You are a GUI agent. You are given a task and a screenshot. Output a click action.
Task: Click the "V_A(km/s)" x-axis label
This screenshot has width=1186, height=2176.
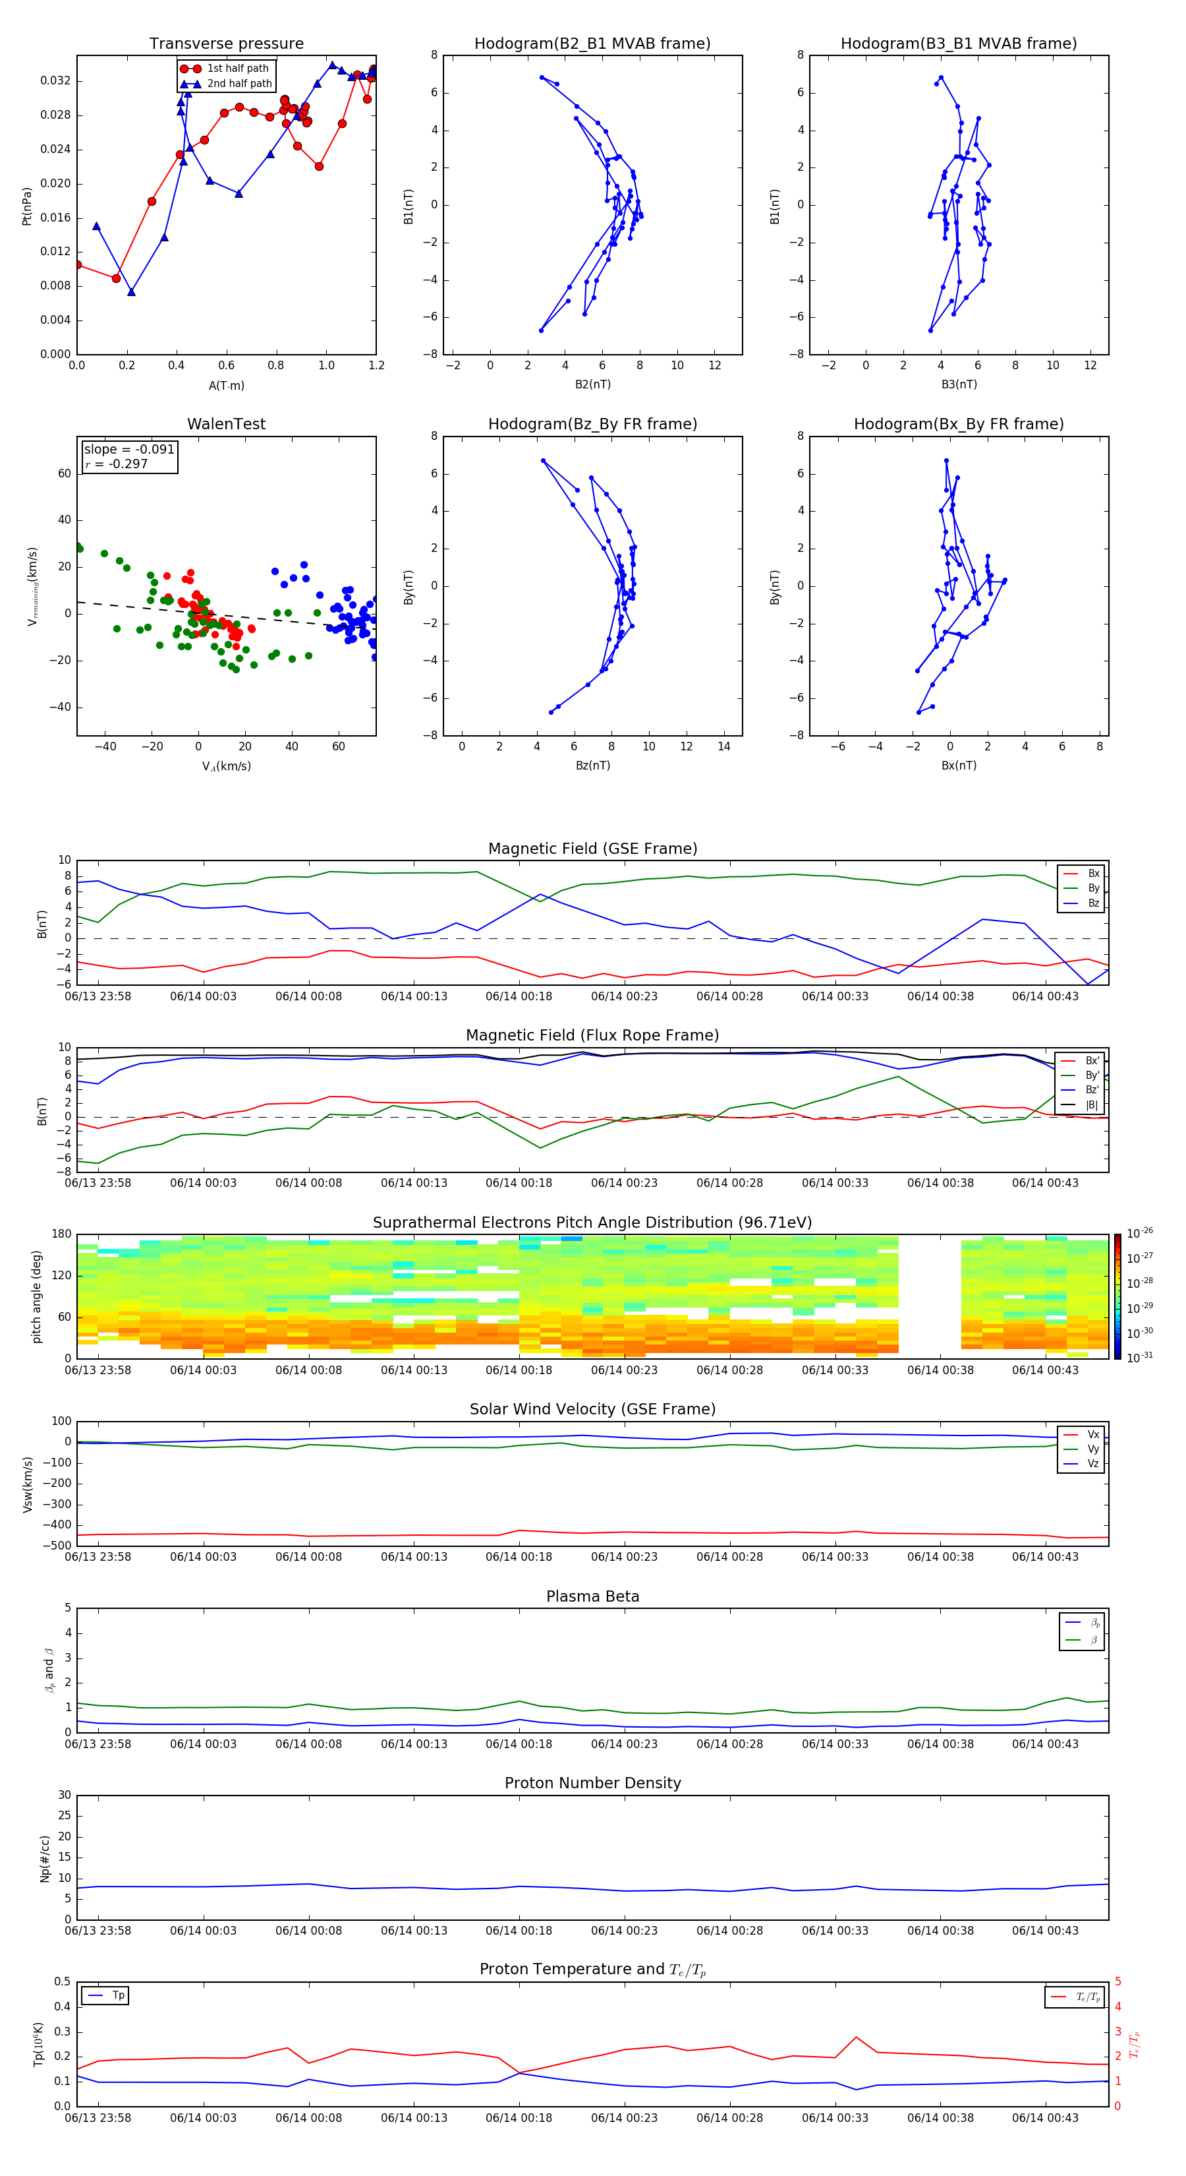coord(226,766)
